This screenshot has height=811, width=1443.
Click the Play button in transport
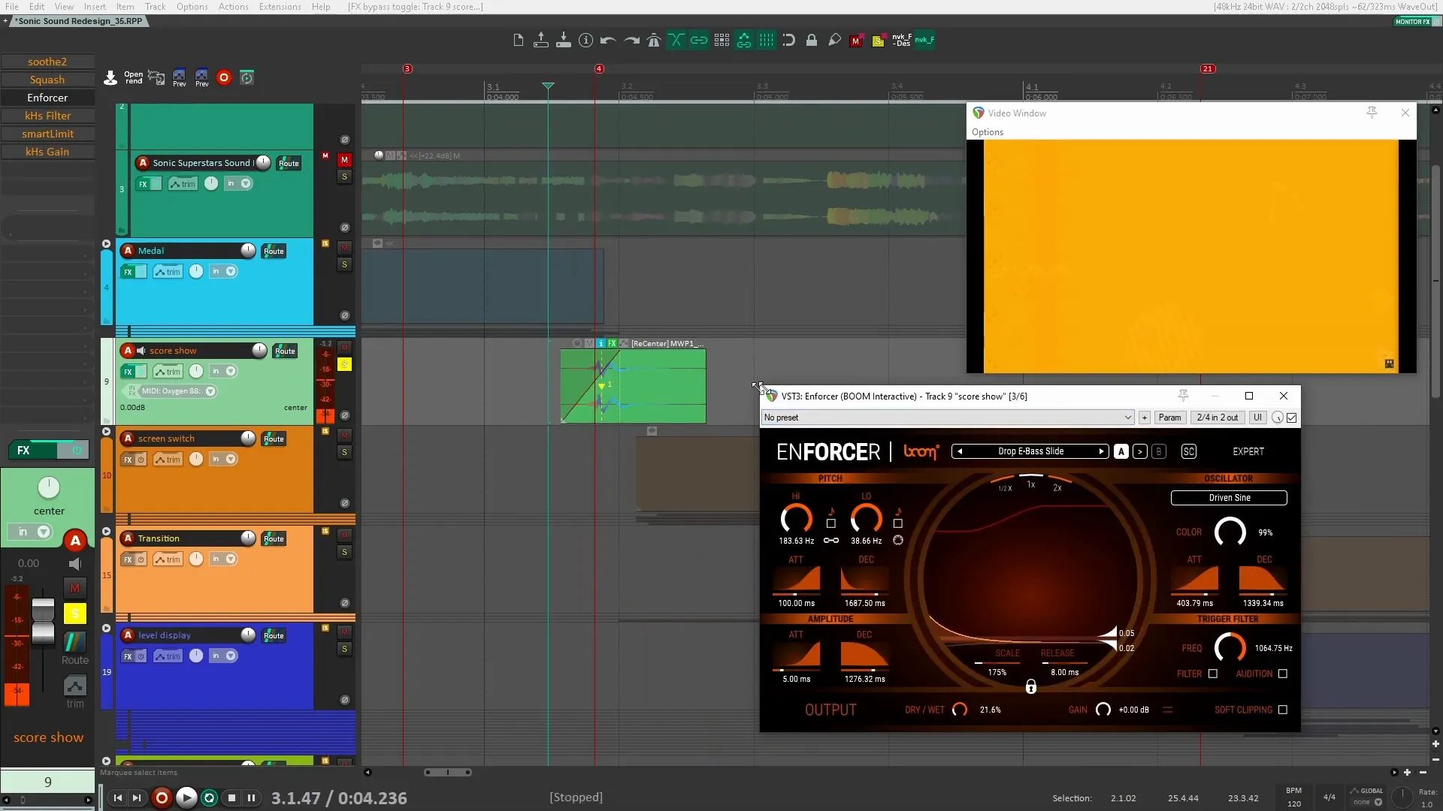(x=186, y=797)
